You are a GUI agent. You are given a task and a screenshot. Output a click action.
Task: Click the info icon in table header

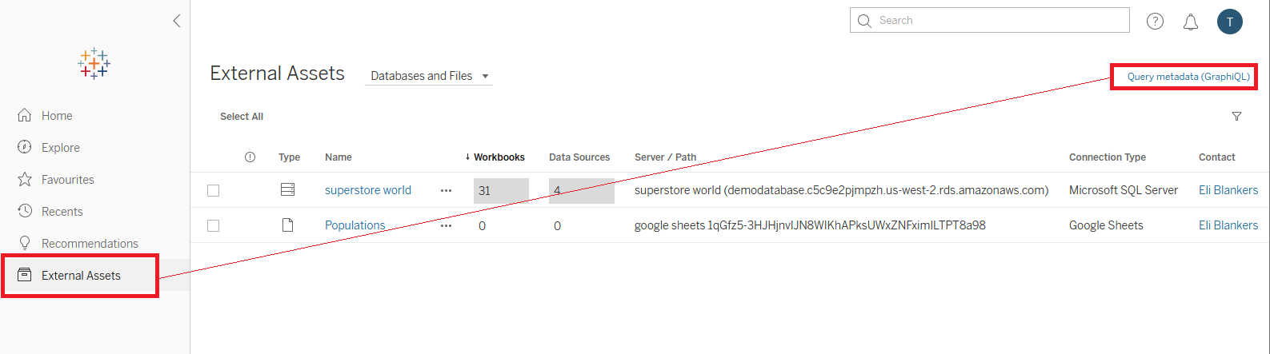click(250, 157)
